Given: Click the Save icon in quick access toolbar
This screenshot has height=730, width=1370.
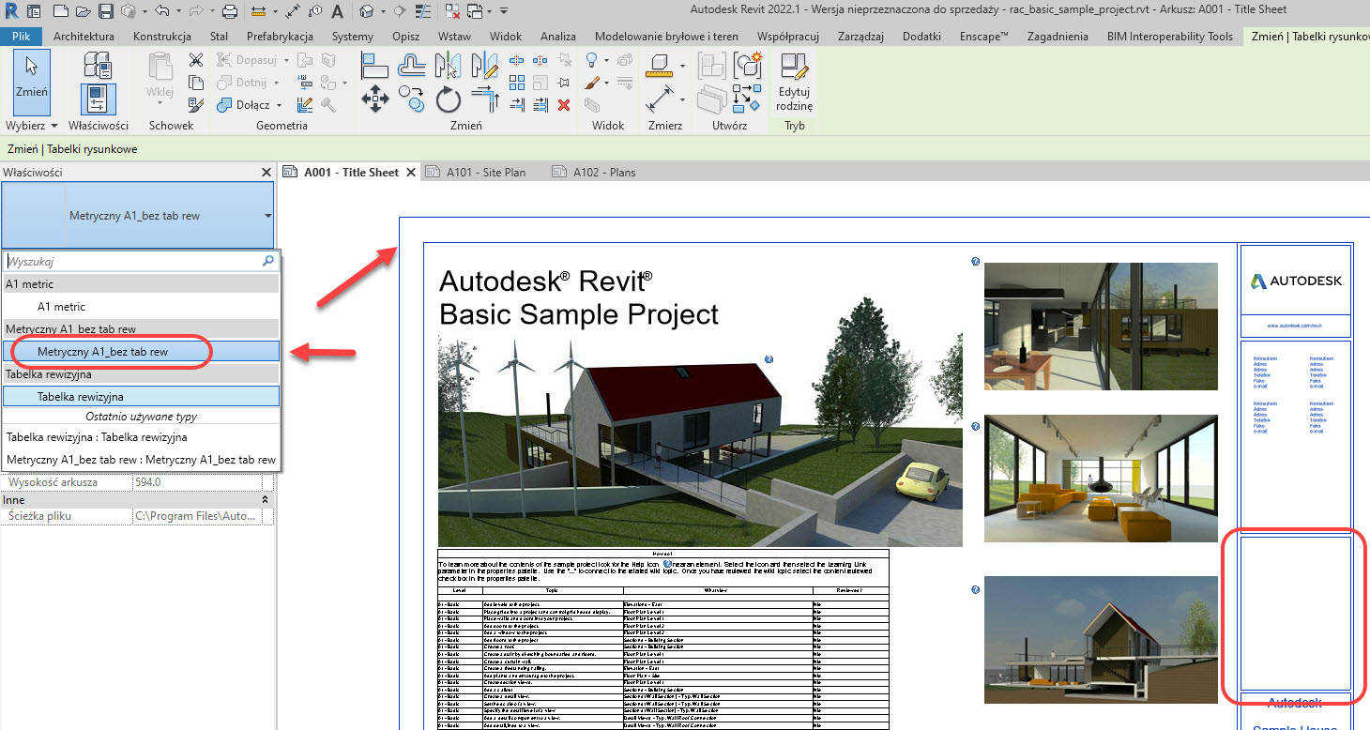Looking at the screenshot, I should point(106,11).
